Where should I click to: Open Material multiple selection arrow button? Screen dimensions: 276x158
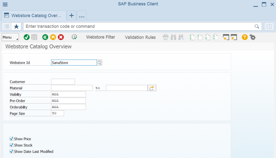pos(152,88)
